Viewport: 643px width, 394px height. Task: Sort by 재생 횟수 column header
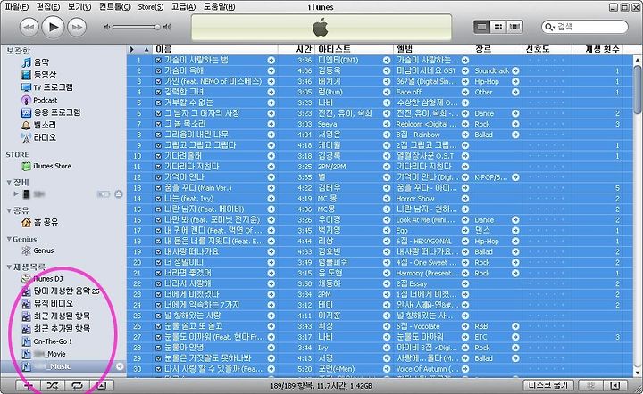pos(597,50)
